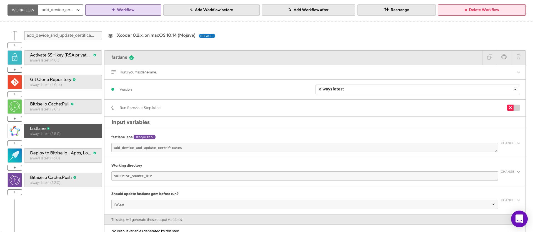Click the Git Clone Repository step icon
The image size is (533, 232).
[x=15, y=82]
